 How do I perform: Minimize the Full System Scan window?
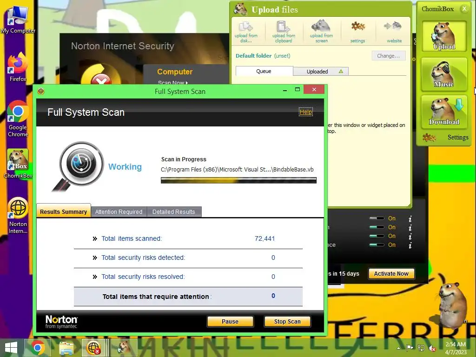click(285, 90)
